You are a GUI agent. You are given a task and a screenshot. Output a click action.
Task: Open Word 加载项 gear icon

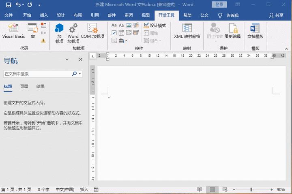point(73,33)
